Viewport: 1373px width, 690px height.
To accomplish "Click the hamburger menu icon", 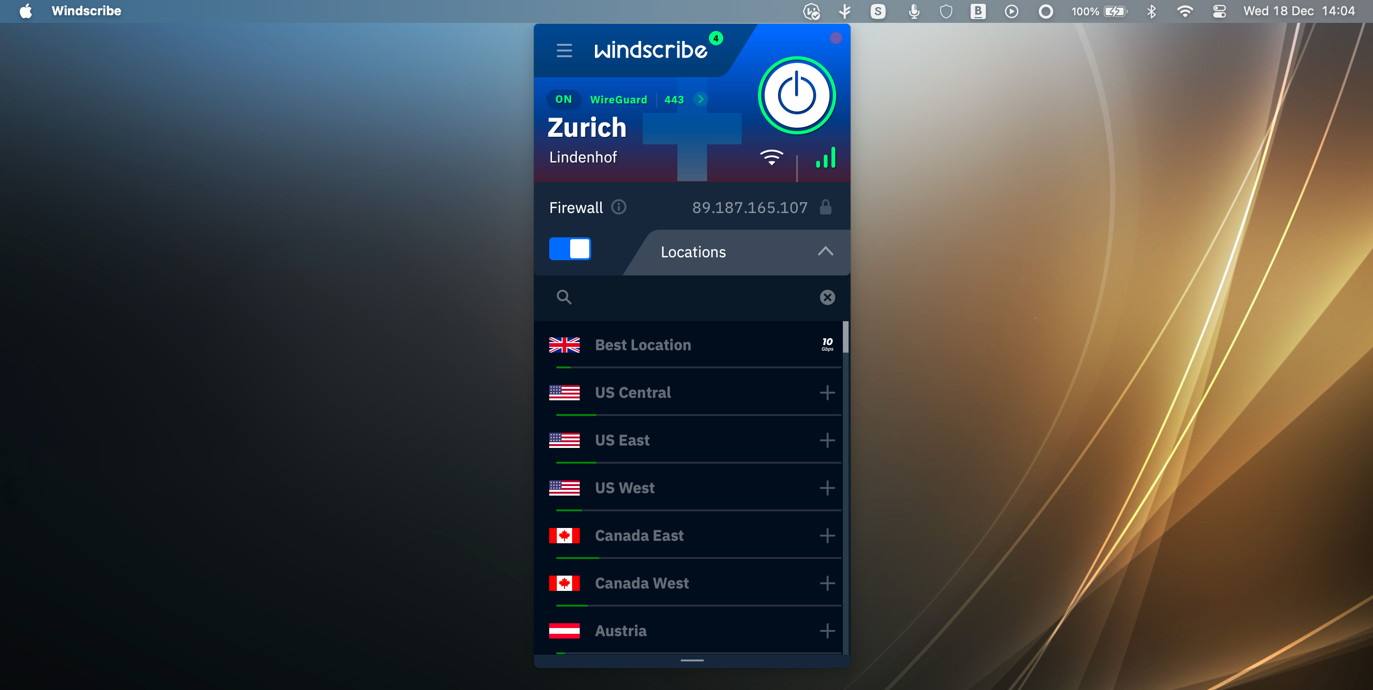I will tap(565, 50).
